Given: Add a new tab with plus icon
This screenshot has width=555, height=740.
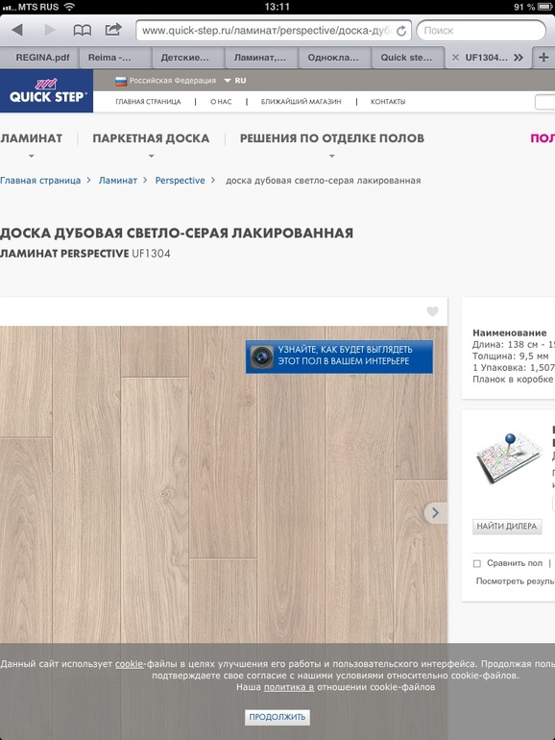Looking at the screenshot, I should (543, 58).
